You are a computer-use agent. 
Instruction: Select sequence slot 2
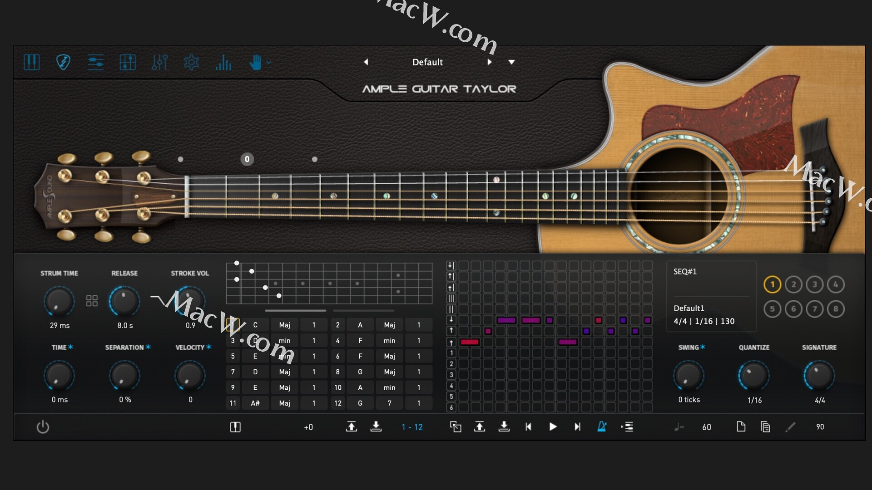coord(793,284)
